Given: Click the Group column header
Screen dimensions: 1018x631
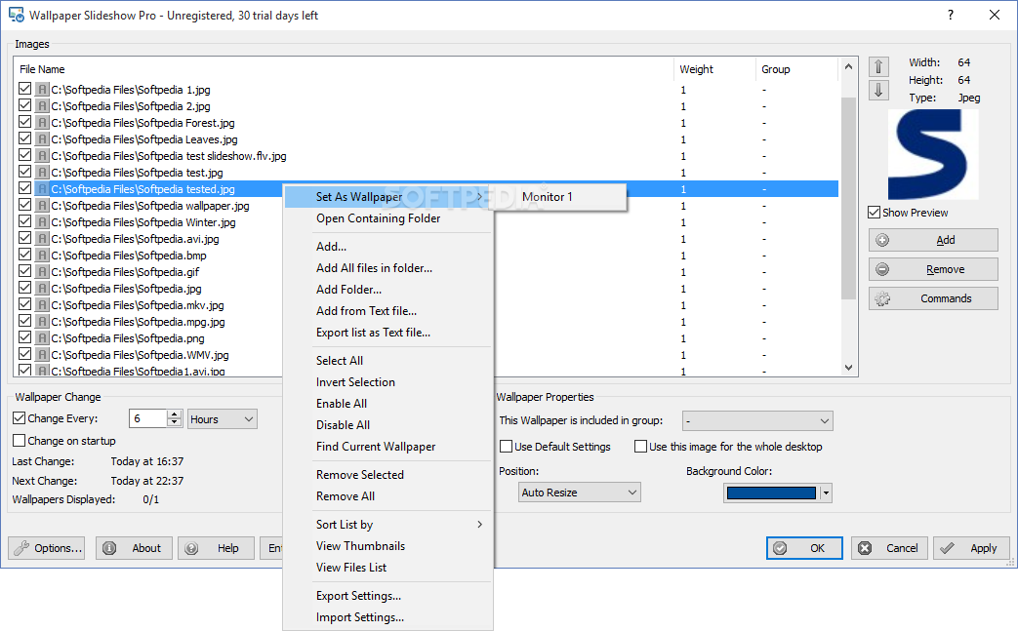Looking at the screenshot, I should click(x=797, y=68).
